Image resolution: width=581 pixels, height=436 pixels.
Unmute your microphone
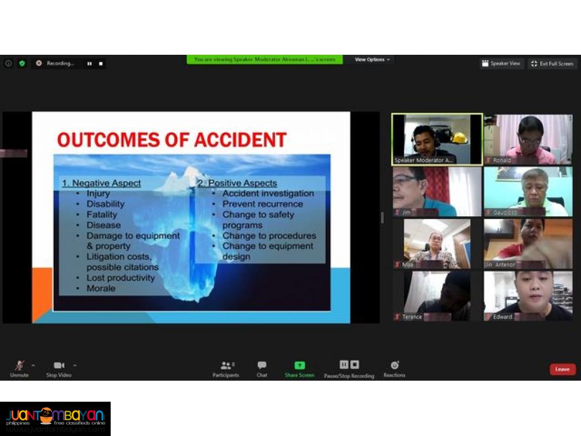click(19, 366)
